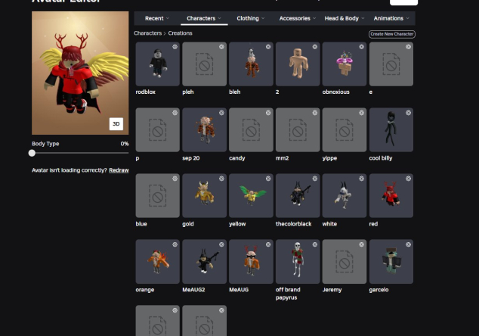Click the Body Type slider handle
Screen dimensions: 479x336
tap(32, 153)
